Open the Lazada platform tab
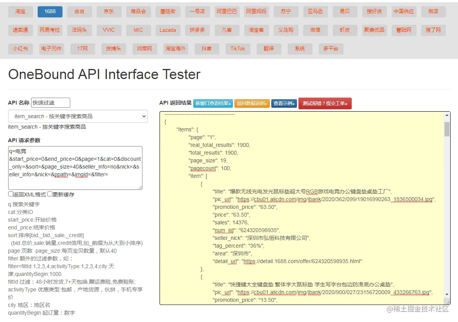Screen dimensions: 458x322 (168, 30)
